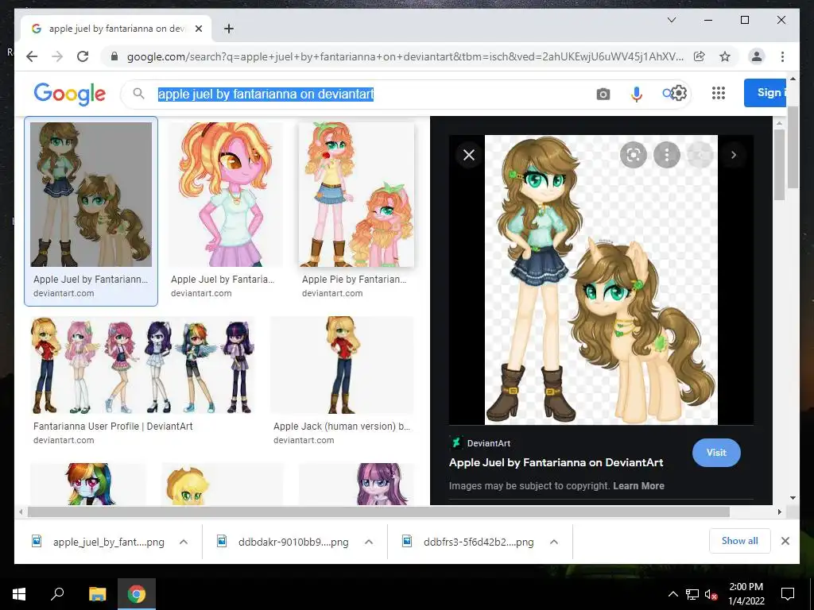Start voice search with the microphone icon

click(637, 94)
